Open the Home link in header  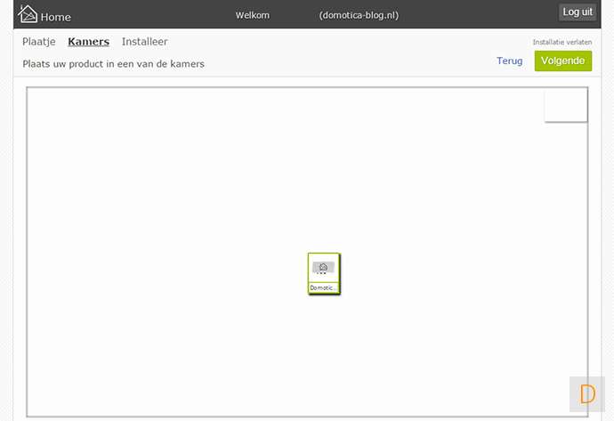pyautogui.click(x=55, y=17)
